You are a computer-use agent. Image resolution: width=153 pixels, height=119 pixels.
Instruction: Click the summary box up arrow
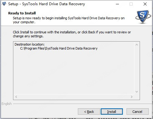(x=137, y=45)
